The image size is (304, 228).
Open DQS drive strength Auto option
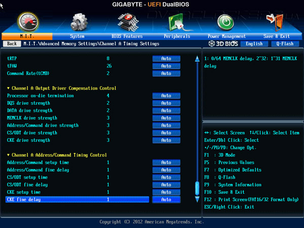166,103
